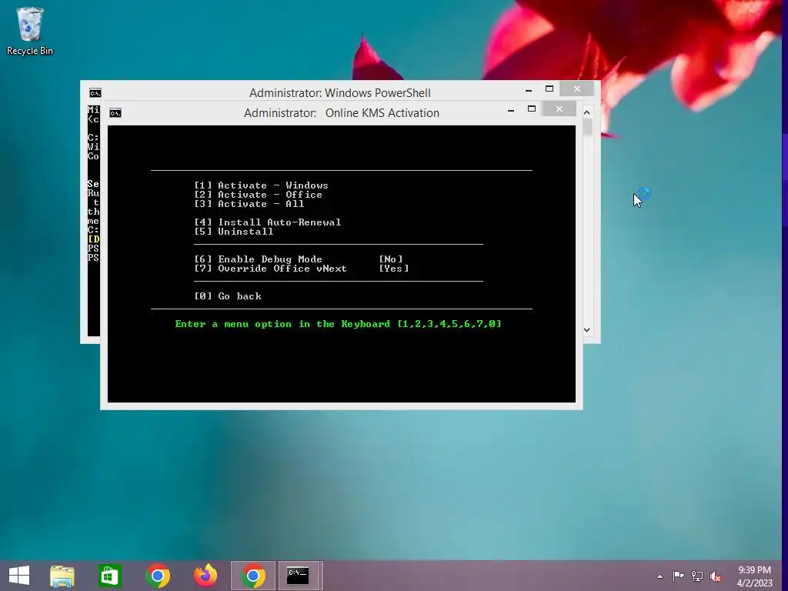Open the first Chrome taskbar icon
Viewport: 788px width, 591px height.
[158, 576]
